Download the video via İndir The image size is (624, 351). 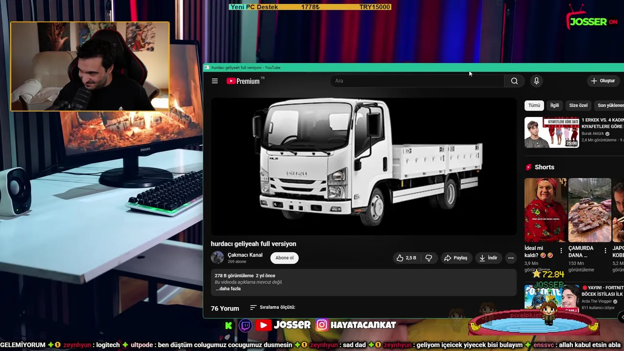pos(488,258)
